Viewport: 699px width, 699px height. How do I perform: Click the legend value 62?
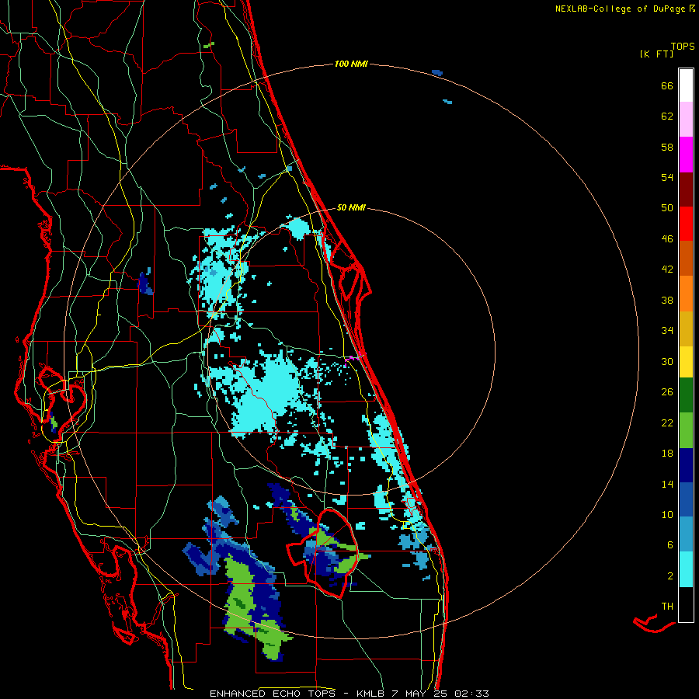point(667,116)
